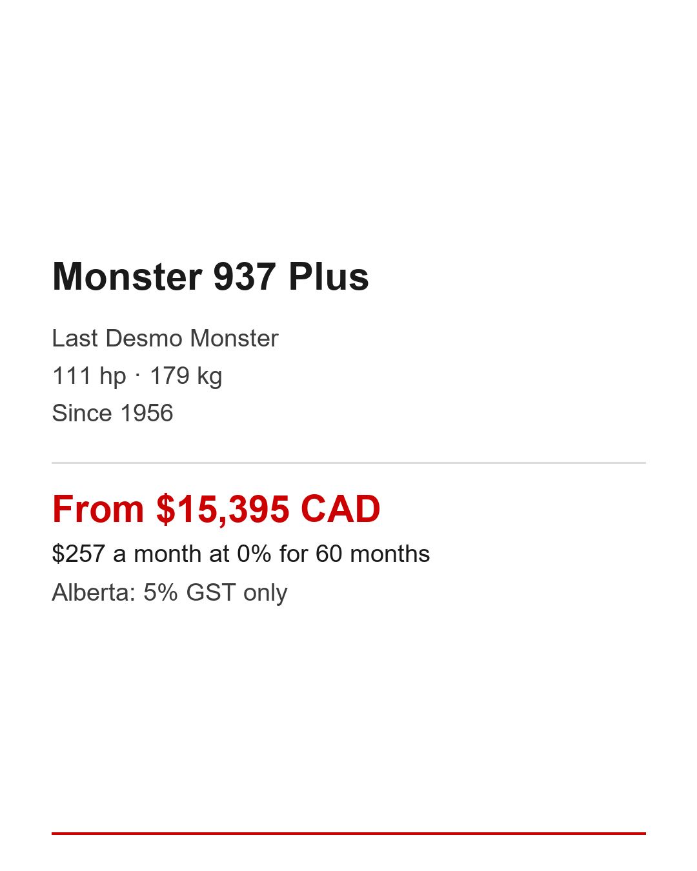Click the Monster 937 Plus heading
This screenshot has width=697, height=871.
click(210, 277)
